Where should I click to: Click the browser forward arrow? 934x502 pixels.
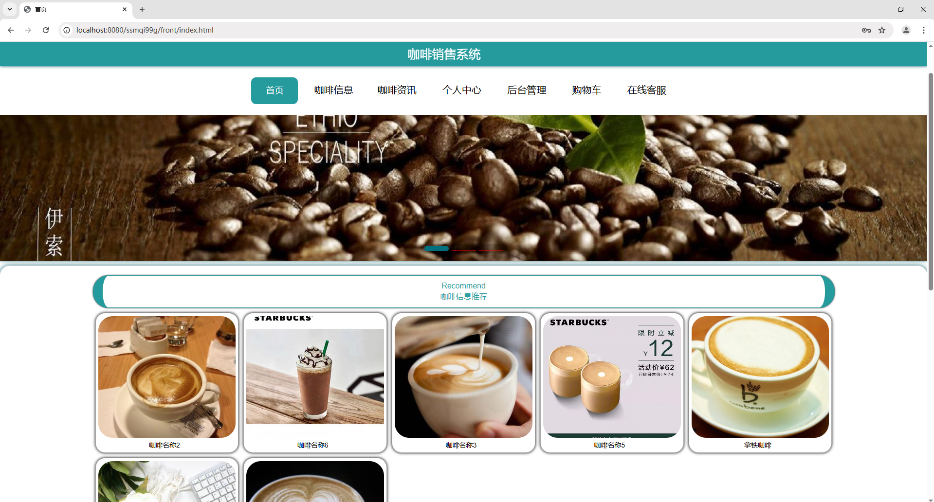click(x=28, y=30)
